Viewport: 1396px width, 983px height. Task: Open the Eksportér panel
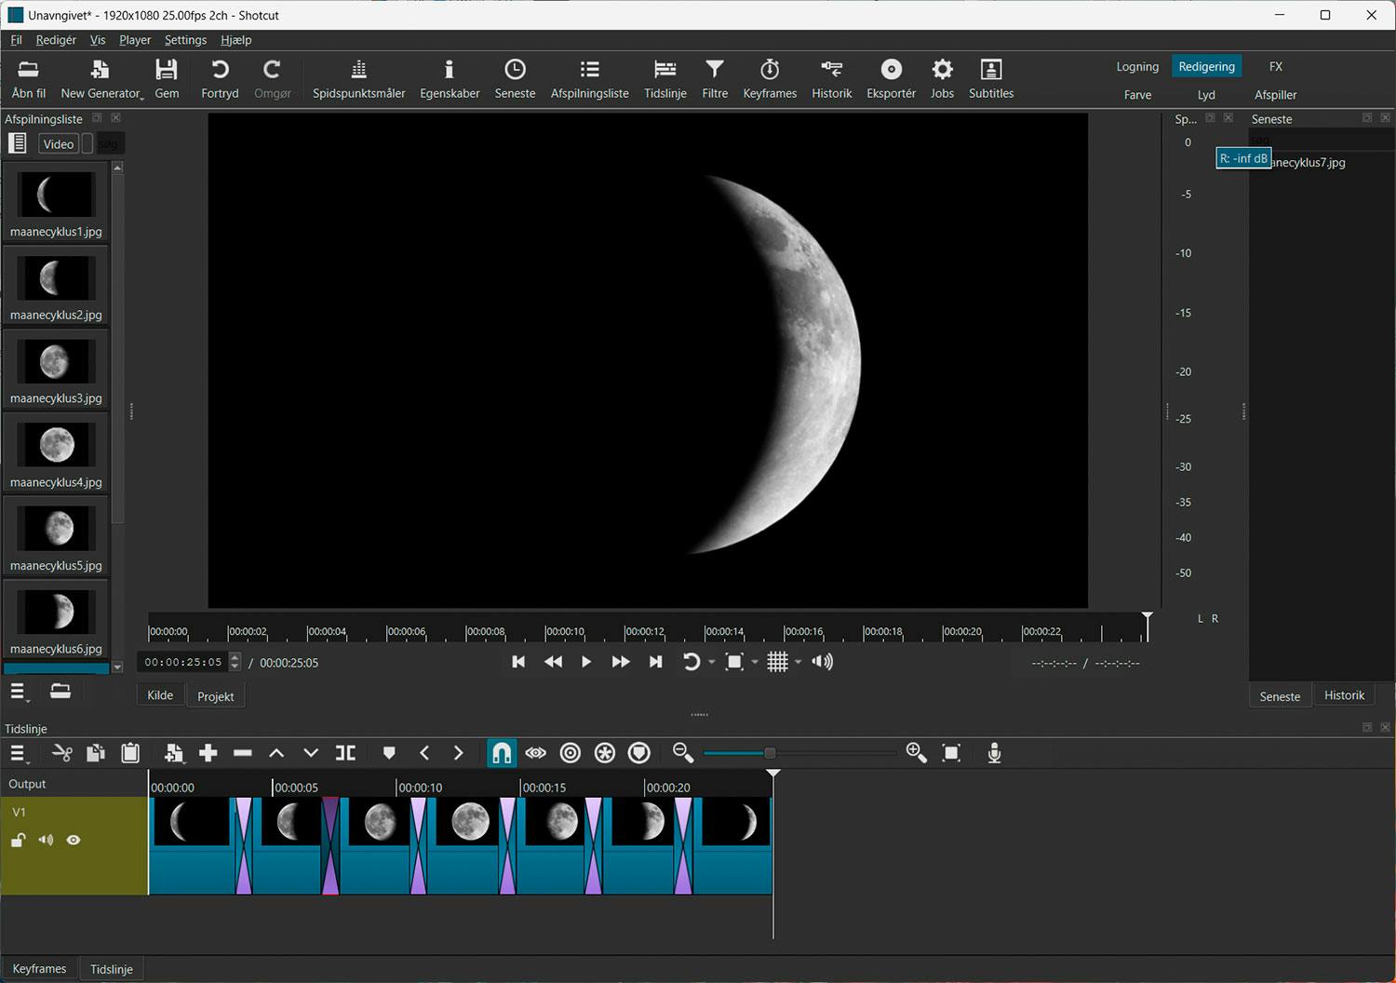[x=891, y=78]
